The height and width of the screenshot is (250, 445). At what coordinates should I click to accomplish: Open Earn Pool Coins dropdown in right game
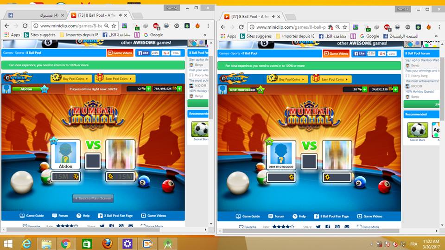pyautogui.click(x=331, y=79)
